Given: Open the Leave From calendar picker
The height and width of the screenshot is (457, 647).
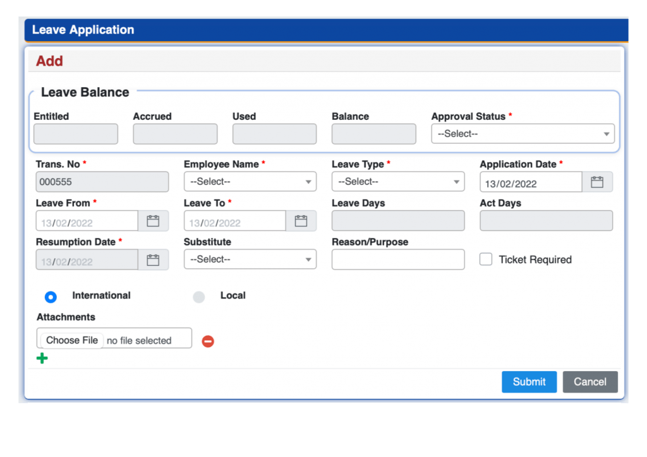Looking at the screenshot, I should coord(154,220).
